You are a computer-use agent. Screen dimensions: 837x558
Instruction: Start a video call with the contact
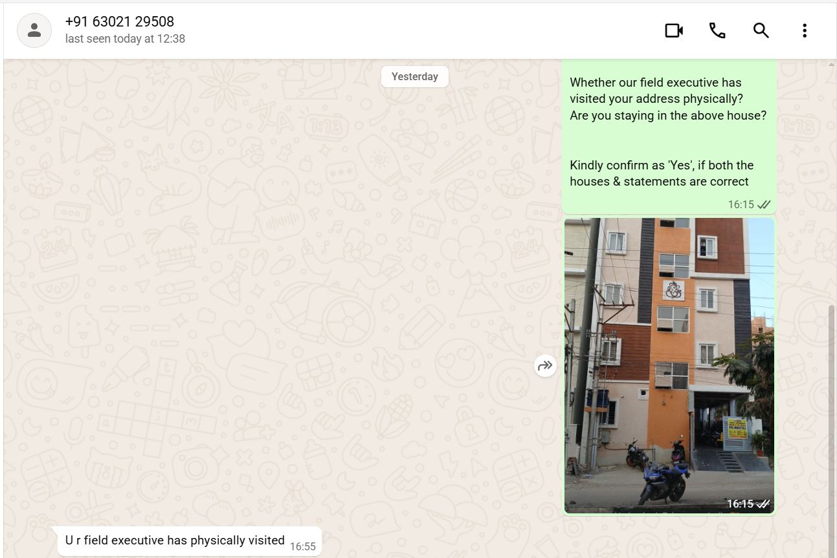pyautogui.click(x=674, y=30)
